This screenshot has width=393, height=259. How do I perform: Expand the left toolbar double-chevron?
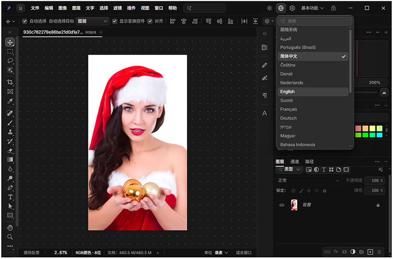10,32
